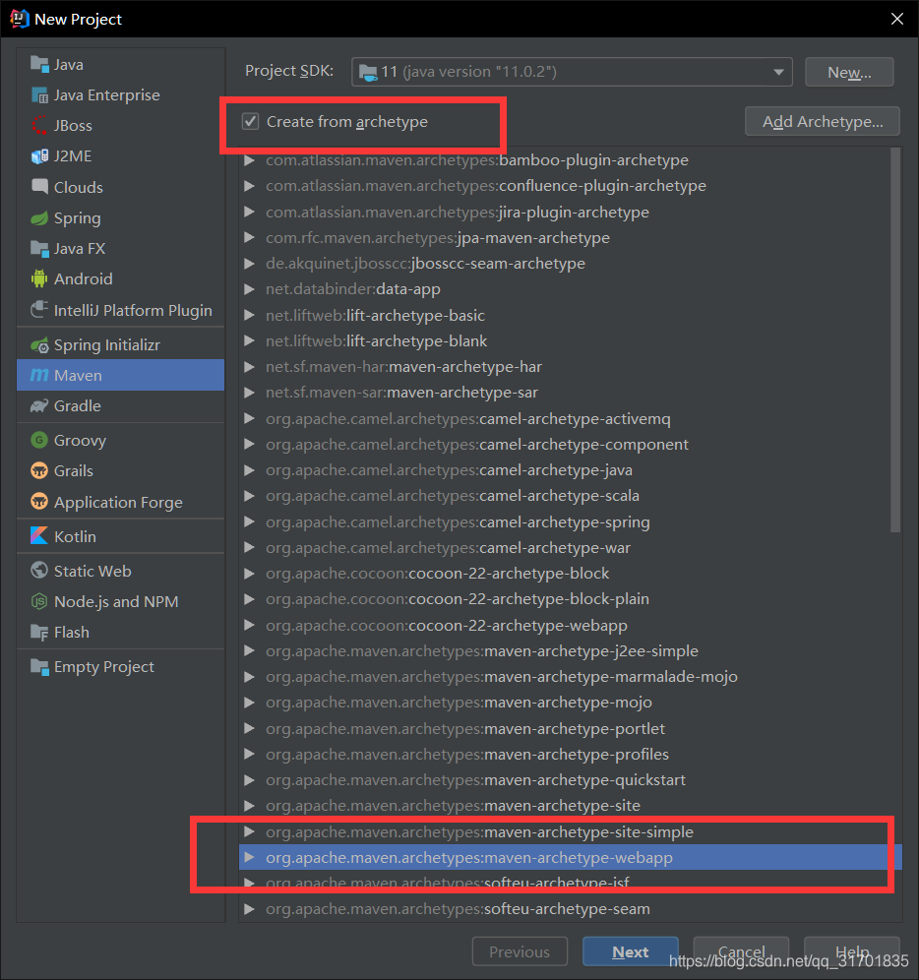The image size is (919, 980).
Task: Select maven-archetype-site-simple row
Action: pyautogui.click(x=570, y=831)
